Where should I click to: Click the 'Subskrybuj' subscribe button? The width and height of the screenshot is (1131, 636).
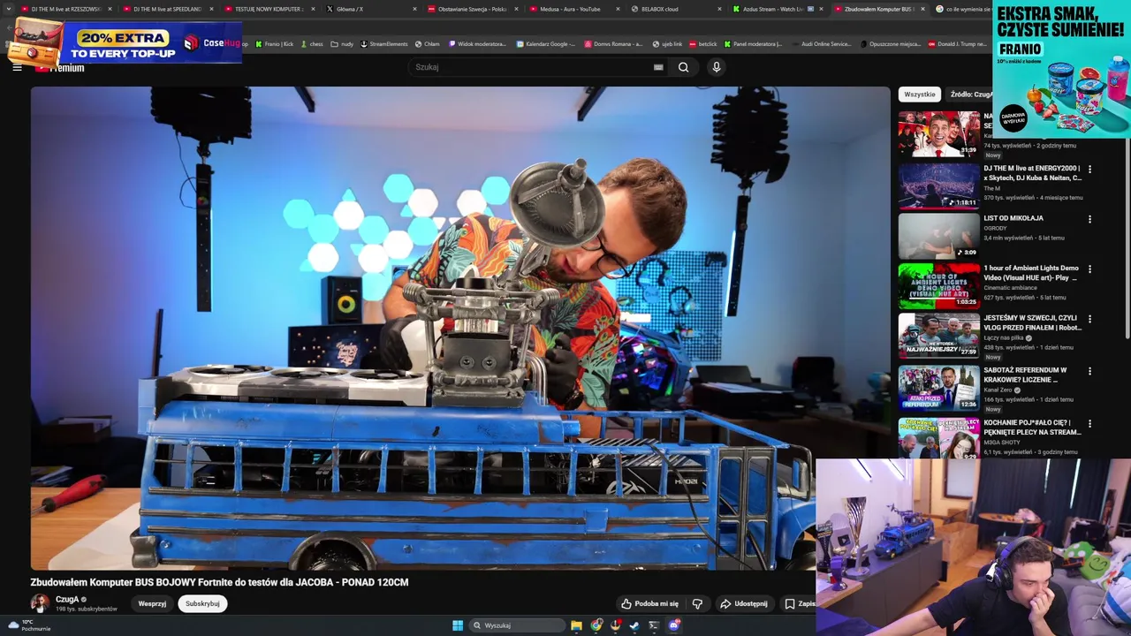click(x=202, y=603)
